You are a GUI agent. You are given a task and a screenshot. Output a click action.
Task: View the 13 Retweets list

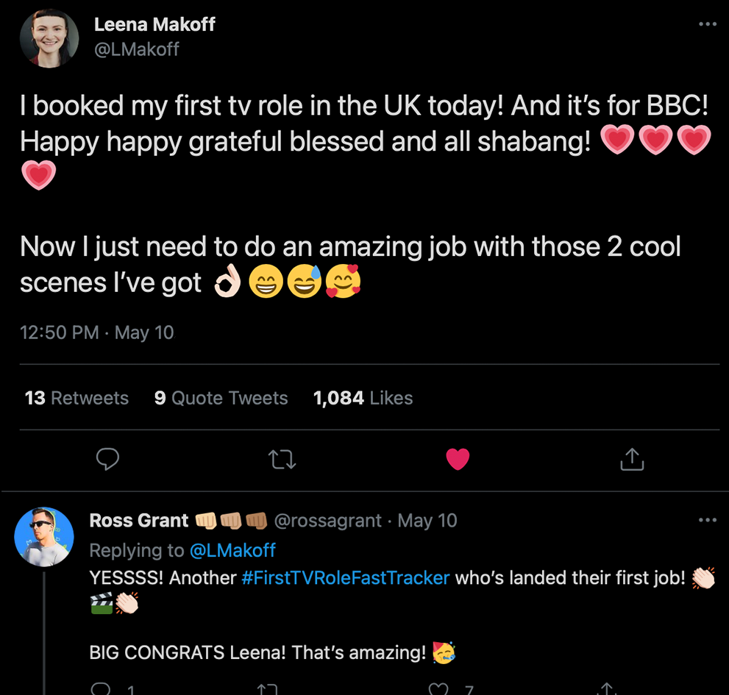coord(77,398)
